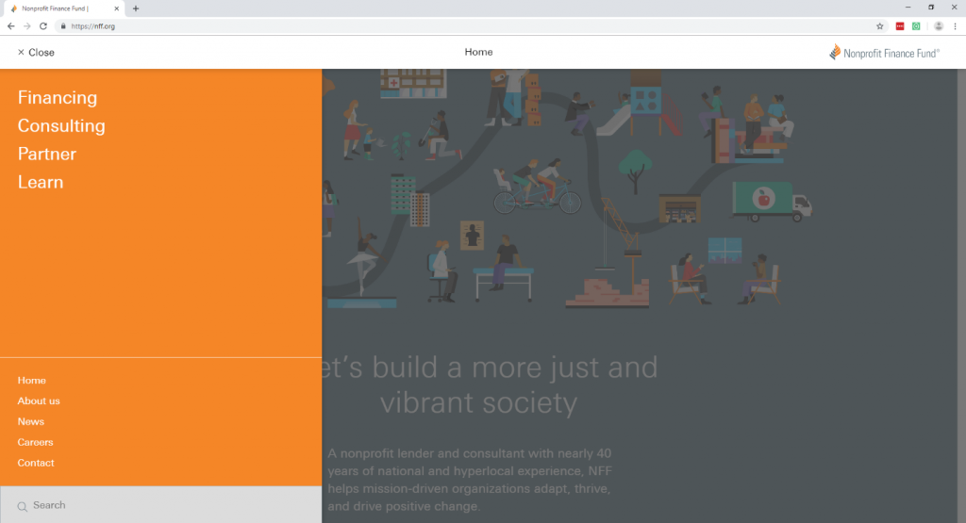
Task: Select Learn in the orange menu
Action: click(x=41, y=183)
